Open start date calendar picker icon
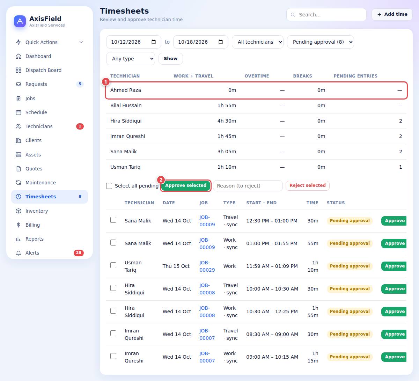This screenshot has width=419, height=381. click(x=154, y=42)
